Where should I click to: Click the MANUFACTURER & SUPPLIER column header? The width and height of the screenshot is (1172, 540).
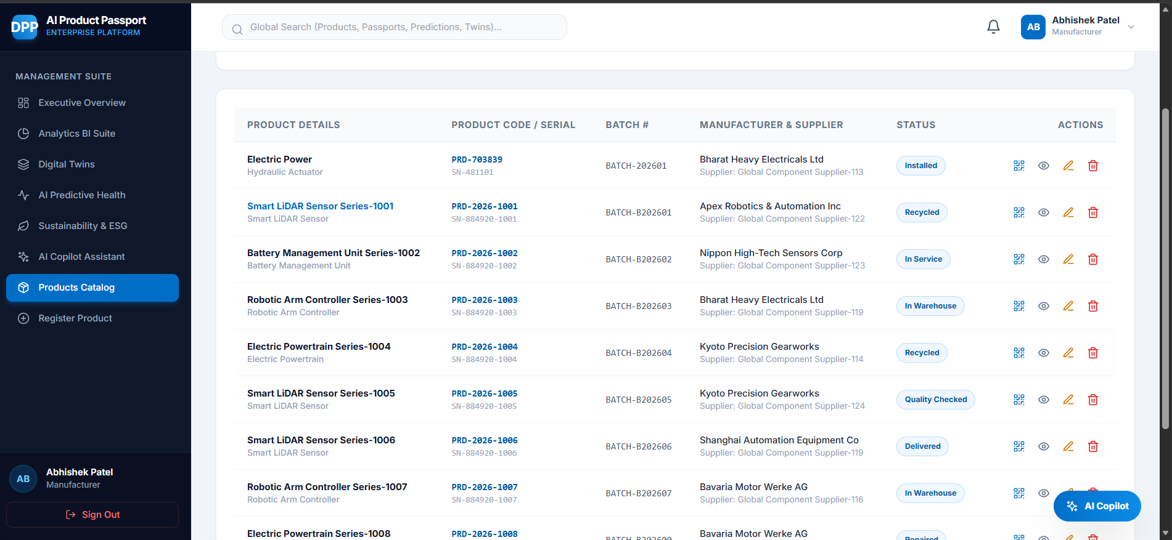[771, 125]
